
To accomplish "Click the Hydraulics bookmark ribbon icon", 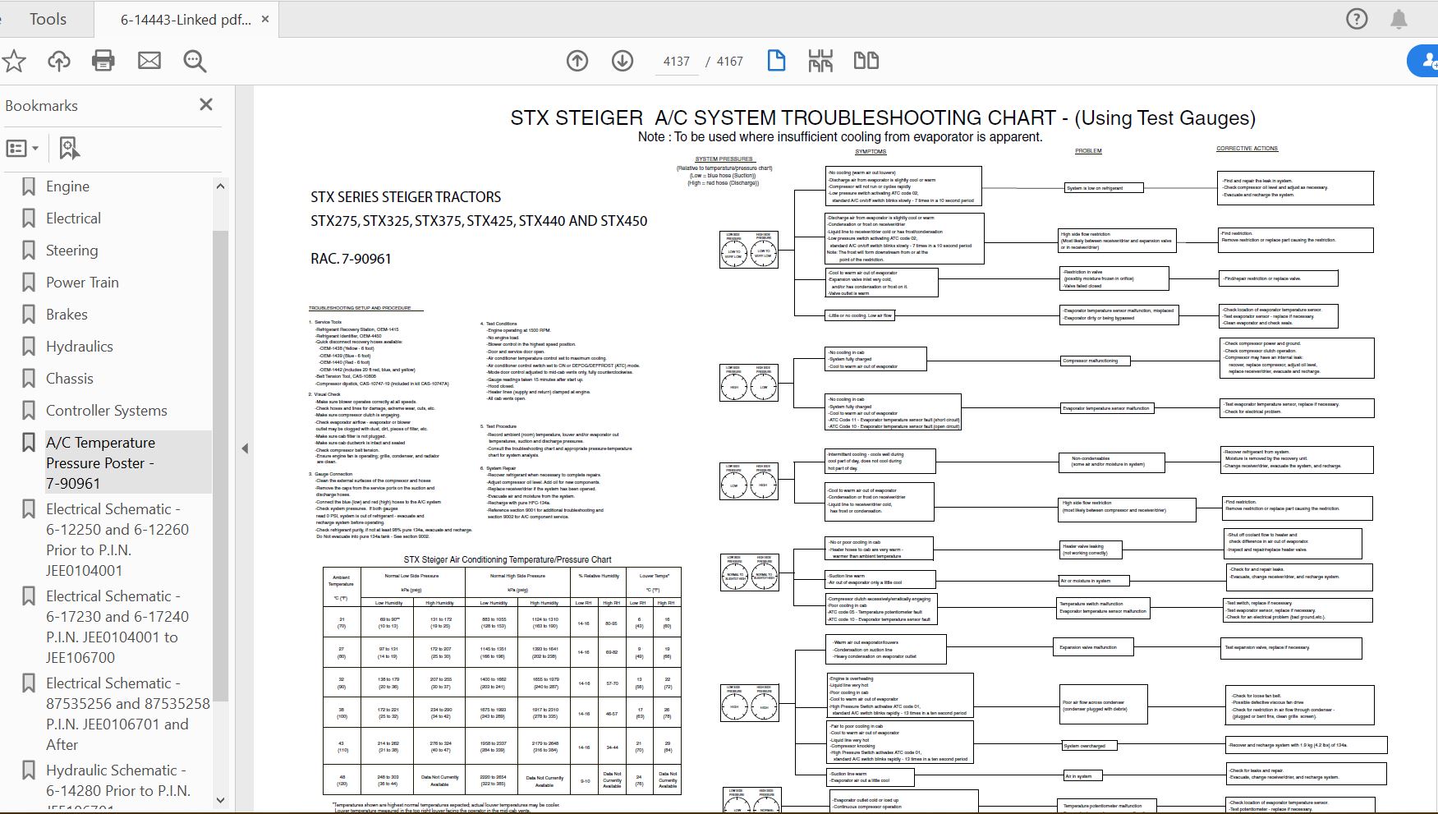I will pyautogui.click(x=29, y=347).
